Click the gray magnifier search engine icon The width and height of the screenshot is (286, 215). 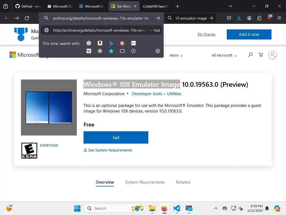point(100,51)
